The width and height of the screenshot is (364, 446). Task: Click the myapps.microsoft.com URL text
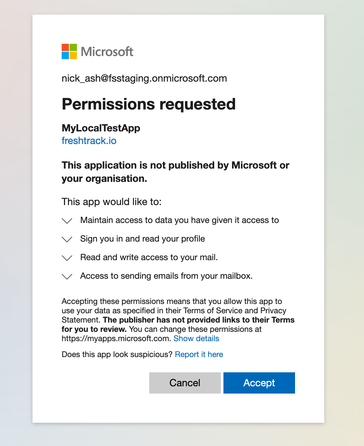point(116,338)
